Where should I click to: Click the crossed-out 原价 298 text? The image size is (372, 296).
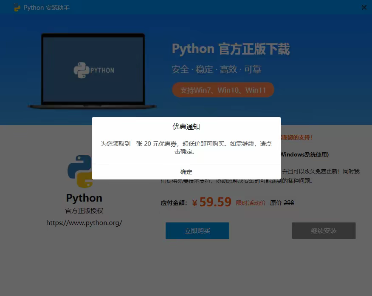pos(282,203)
